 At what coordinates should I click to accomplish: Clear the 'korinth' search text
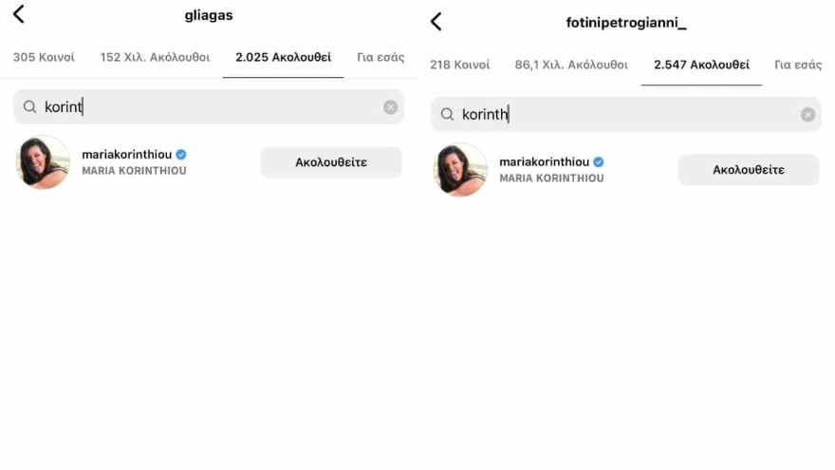point(807,115)
